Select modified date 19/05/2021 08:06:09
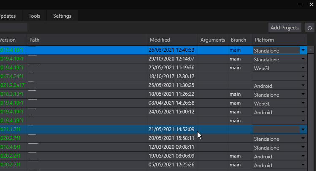This screenshot has height=171, width=317. pos(171,156)
